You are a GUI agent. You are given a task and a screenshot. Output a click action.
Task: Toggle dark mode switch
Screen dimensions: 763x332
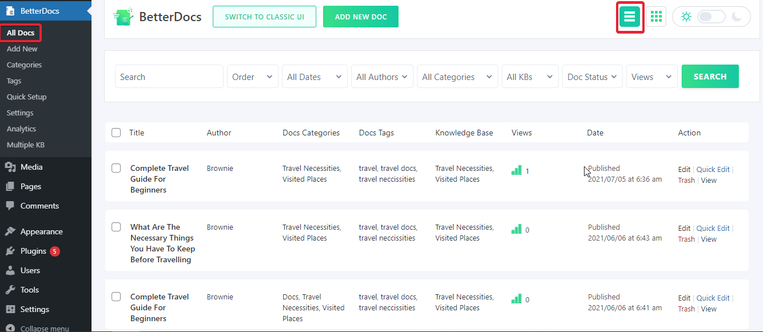712,17
